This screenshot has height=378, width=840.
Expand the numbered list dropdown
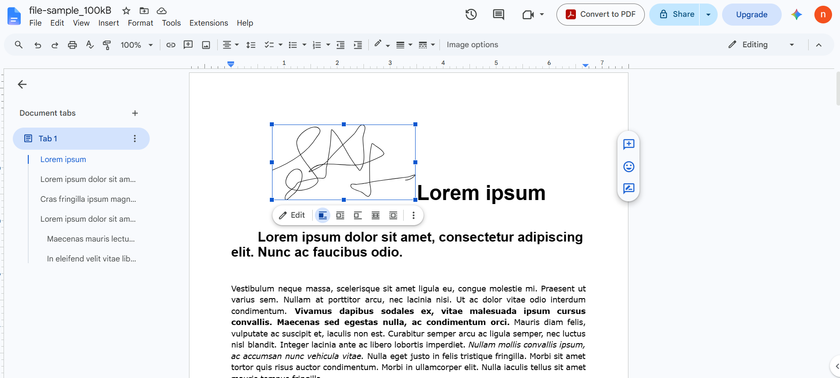tap(328, 45)
